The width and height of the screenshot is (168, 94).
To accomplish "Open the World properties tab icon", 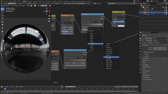I will point(140,48).
